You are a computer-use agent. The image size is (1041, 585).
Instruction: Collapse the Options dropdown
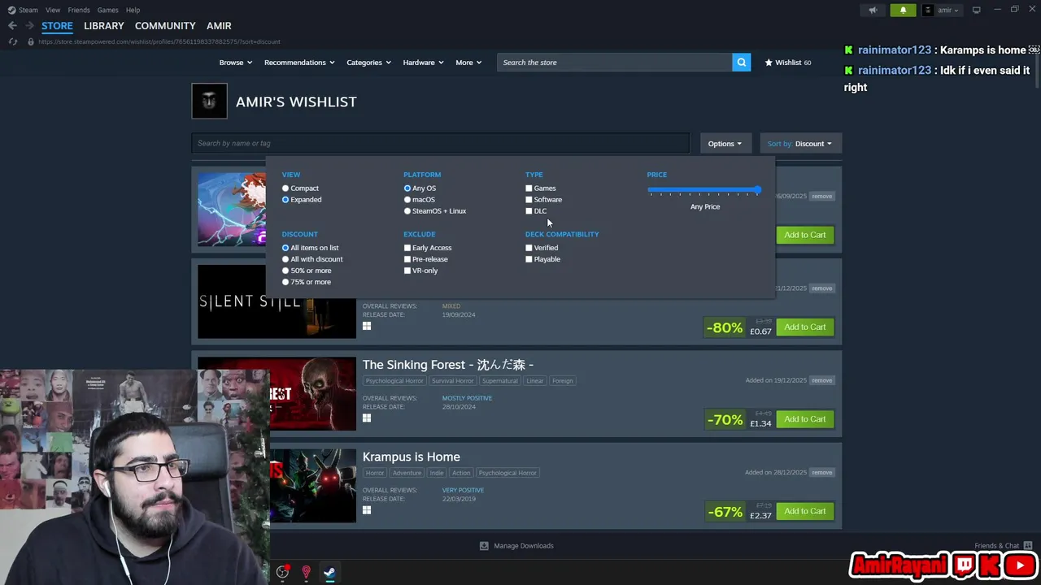725,144
